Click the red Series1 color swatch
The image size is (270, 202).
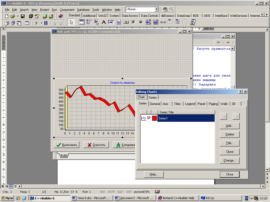[154, 118]
